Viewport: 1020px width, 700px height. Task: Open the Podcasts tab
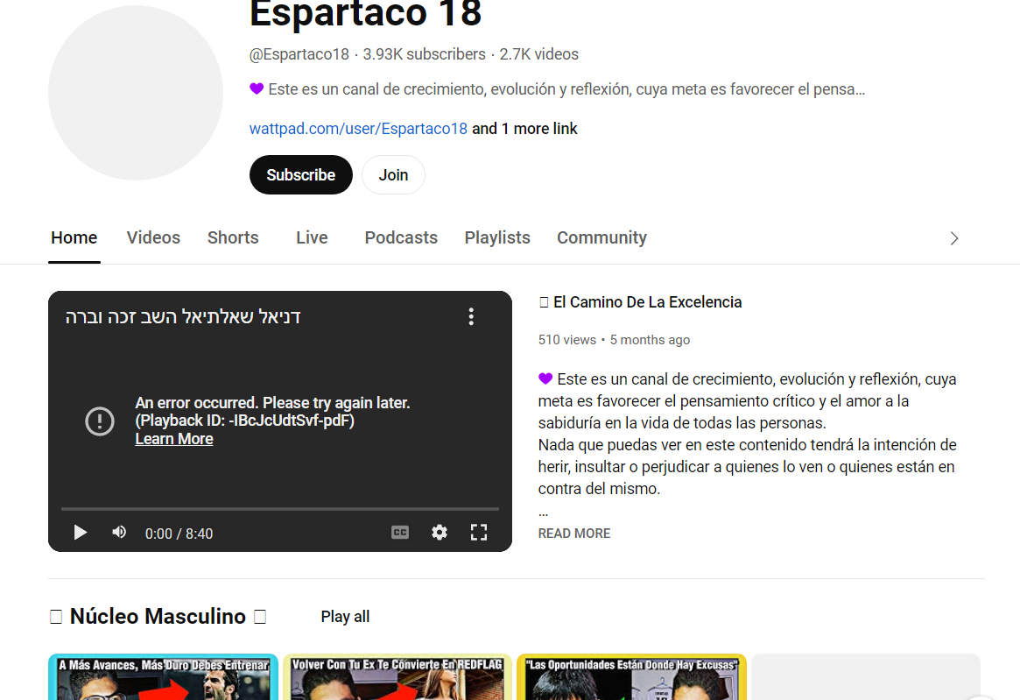click(401, 237)
